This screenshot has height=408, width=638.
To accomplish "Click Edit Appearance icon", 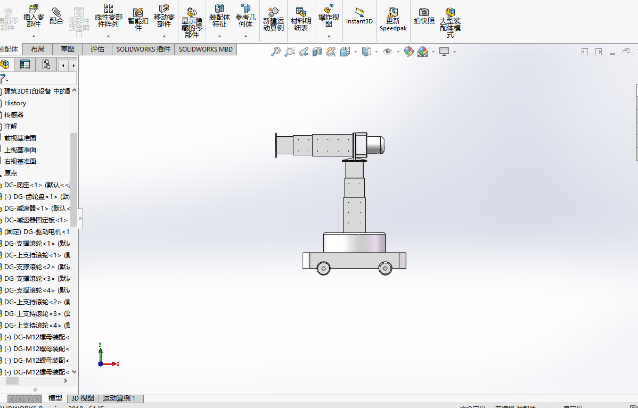I will point(409,52).
